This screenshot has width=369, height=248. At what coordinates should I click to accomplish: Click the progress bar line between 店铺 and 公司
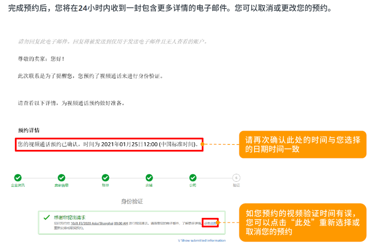click(171, 178)
